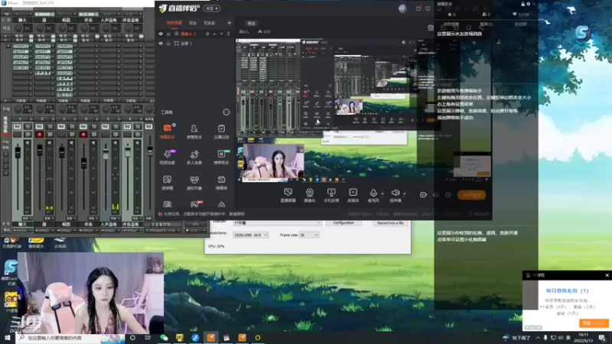Disarm the red record button on mixer channel 2
Screen dimensions: 612x344
tap(40, 135)
